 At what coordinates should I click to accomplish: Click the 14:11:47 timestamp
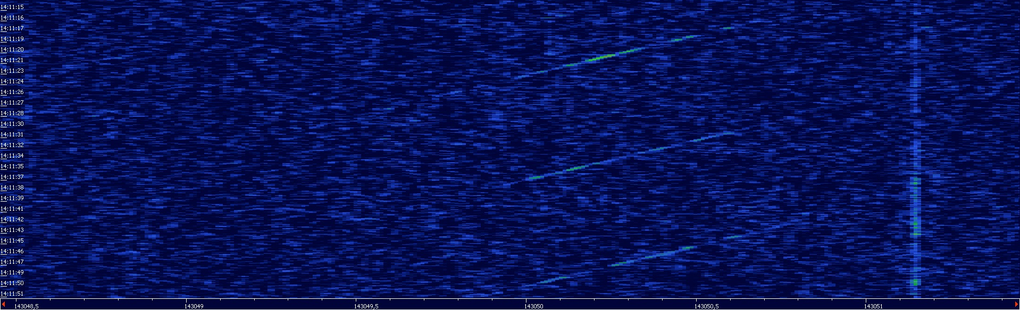(12, 262)
